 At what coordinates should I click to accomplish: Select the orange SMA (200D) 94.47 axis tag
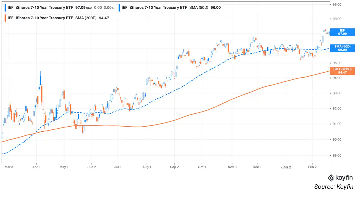click(x=342, y=71)
